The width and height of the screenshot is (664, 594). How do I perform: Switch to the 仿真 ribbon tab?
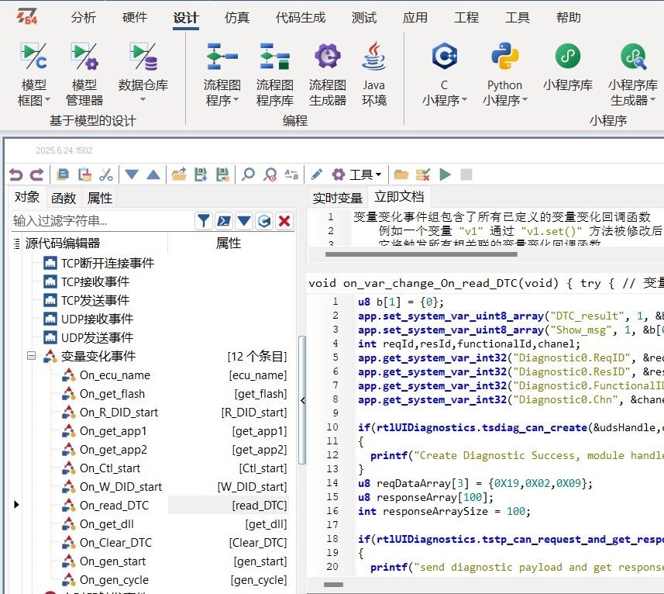tap(236, 18)
